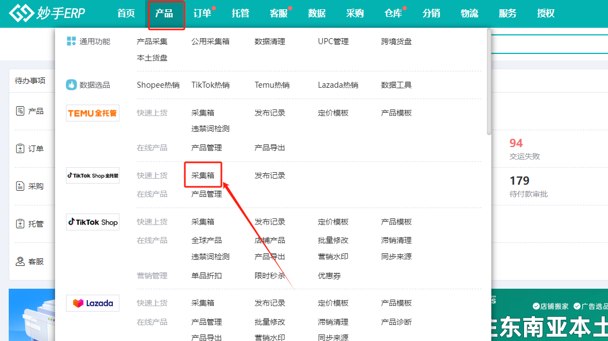
Task: Click the 采购 sidebar document icon
Action: click(20, 186)
